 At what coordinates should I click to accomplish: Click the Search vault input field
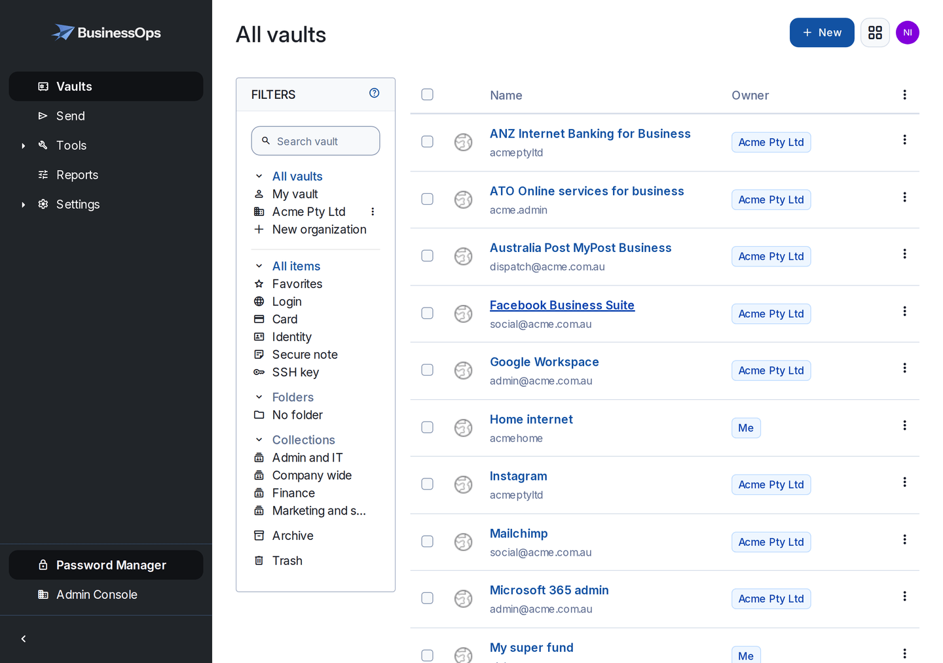[x=316, y=141]
